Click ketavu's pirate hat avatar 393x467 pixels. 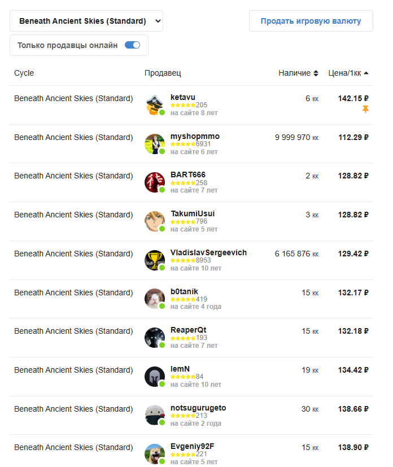(155, 105)
